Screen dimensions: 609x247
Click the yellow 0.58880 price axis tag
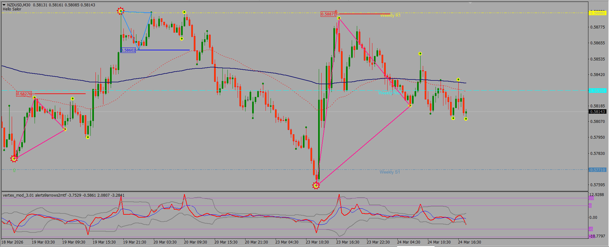coord(598,13)
